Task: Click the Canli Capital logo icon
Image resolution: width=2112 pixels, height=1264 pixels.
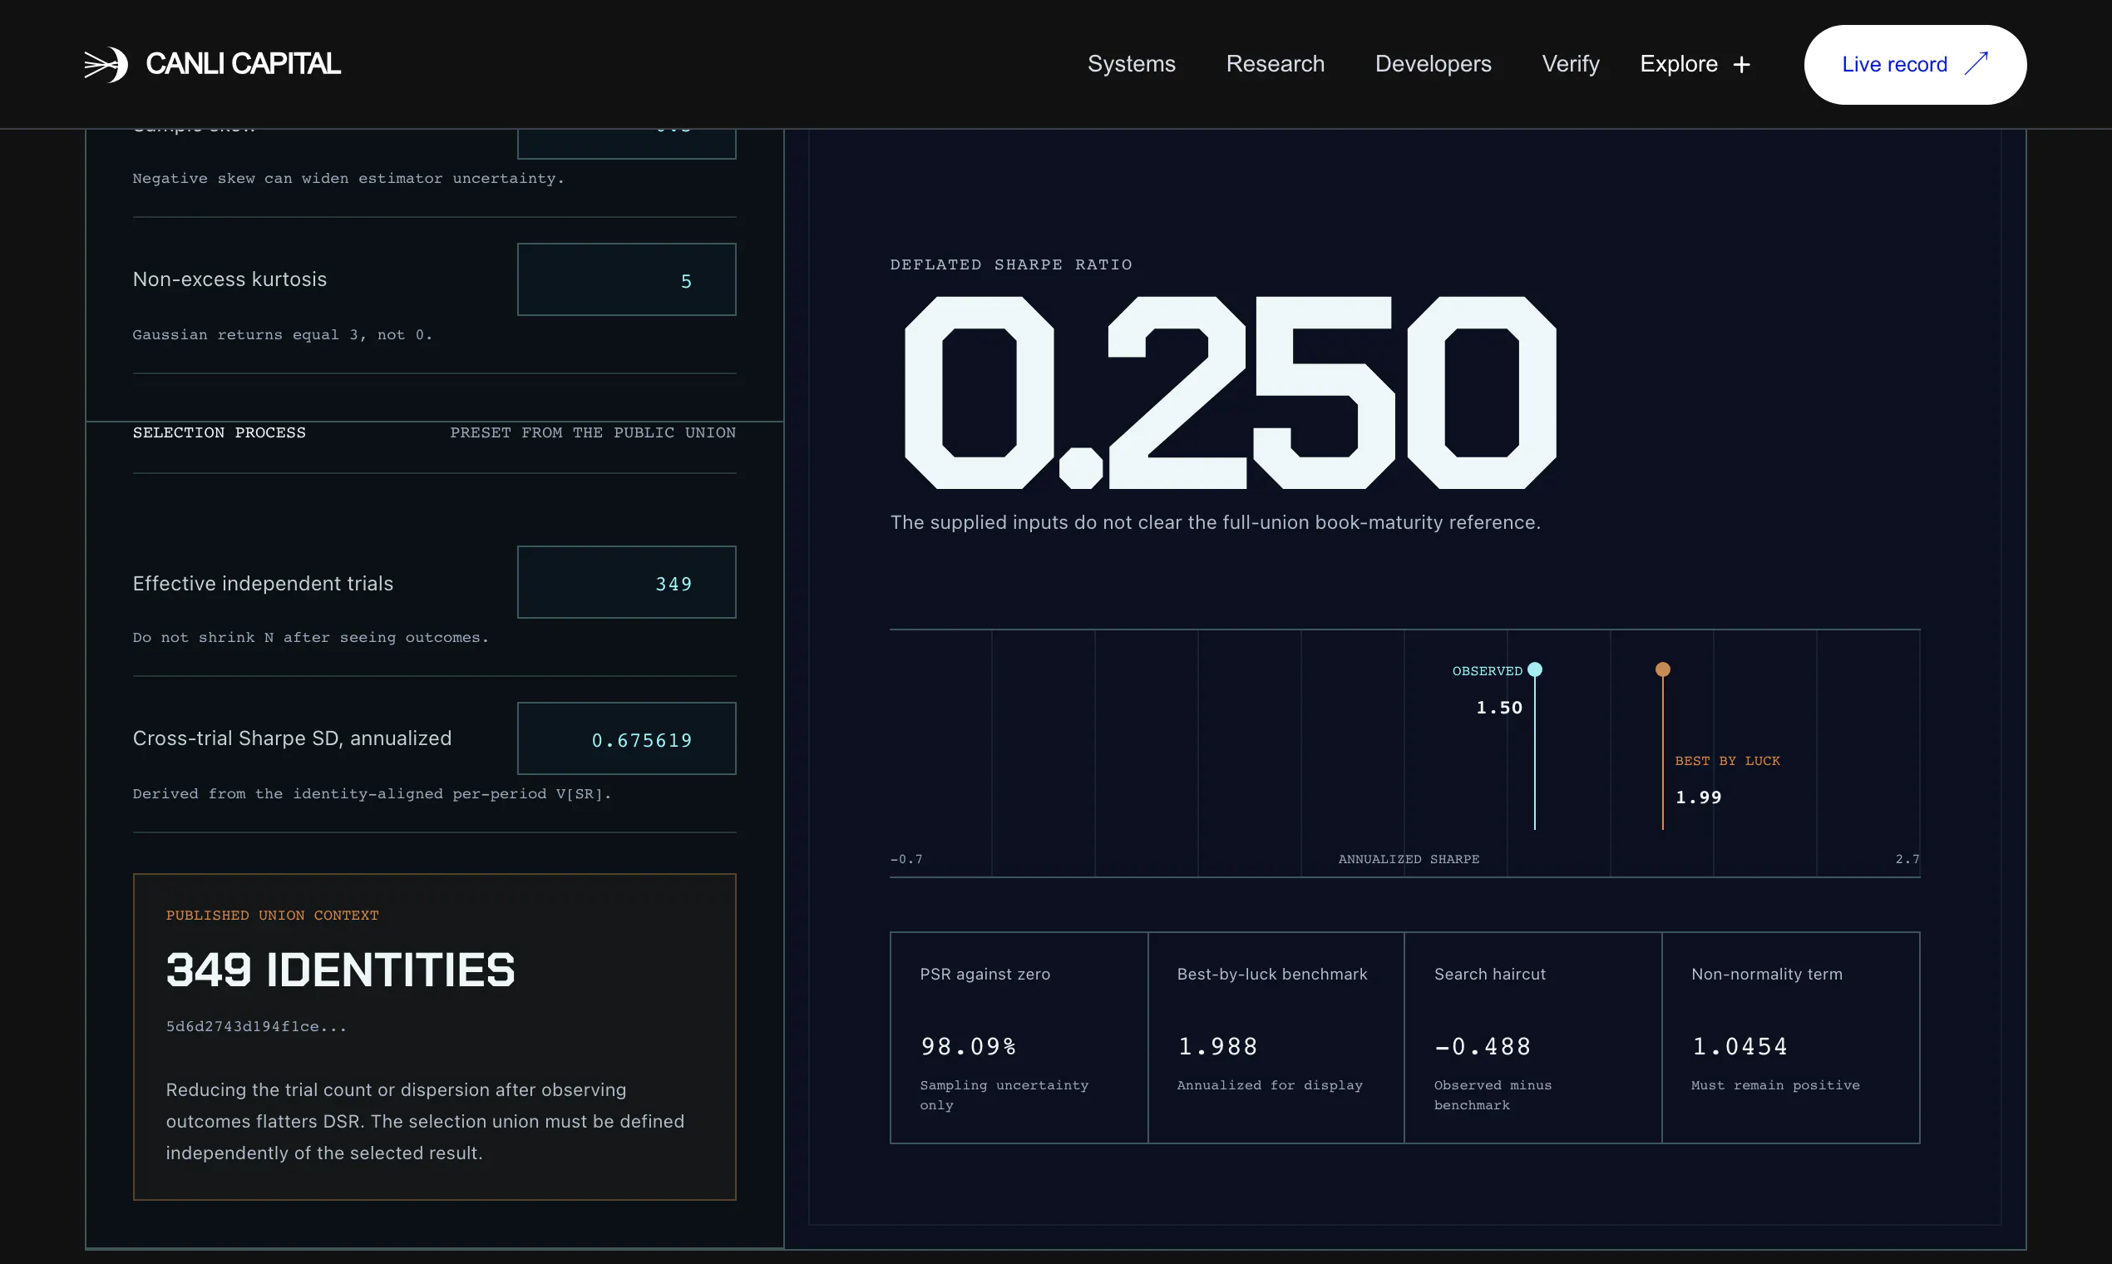Action: click(x=106, y=64)
